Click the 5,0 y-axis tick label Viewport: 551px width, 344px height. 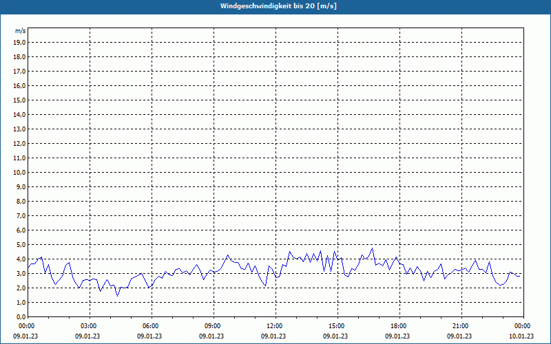point(21,244)
